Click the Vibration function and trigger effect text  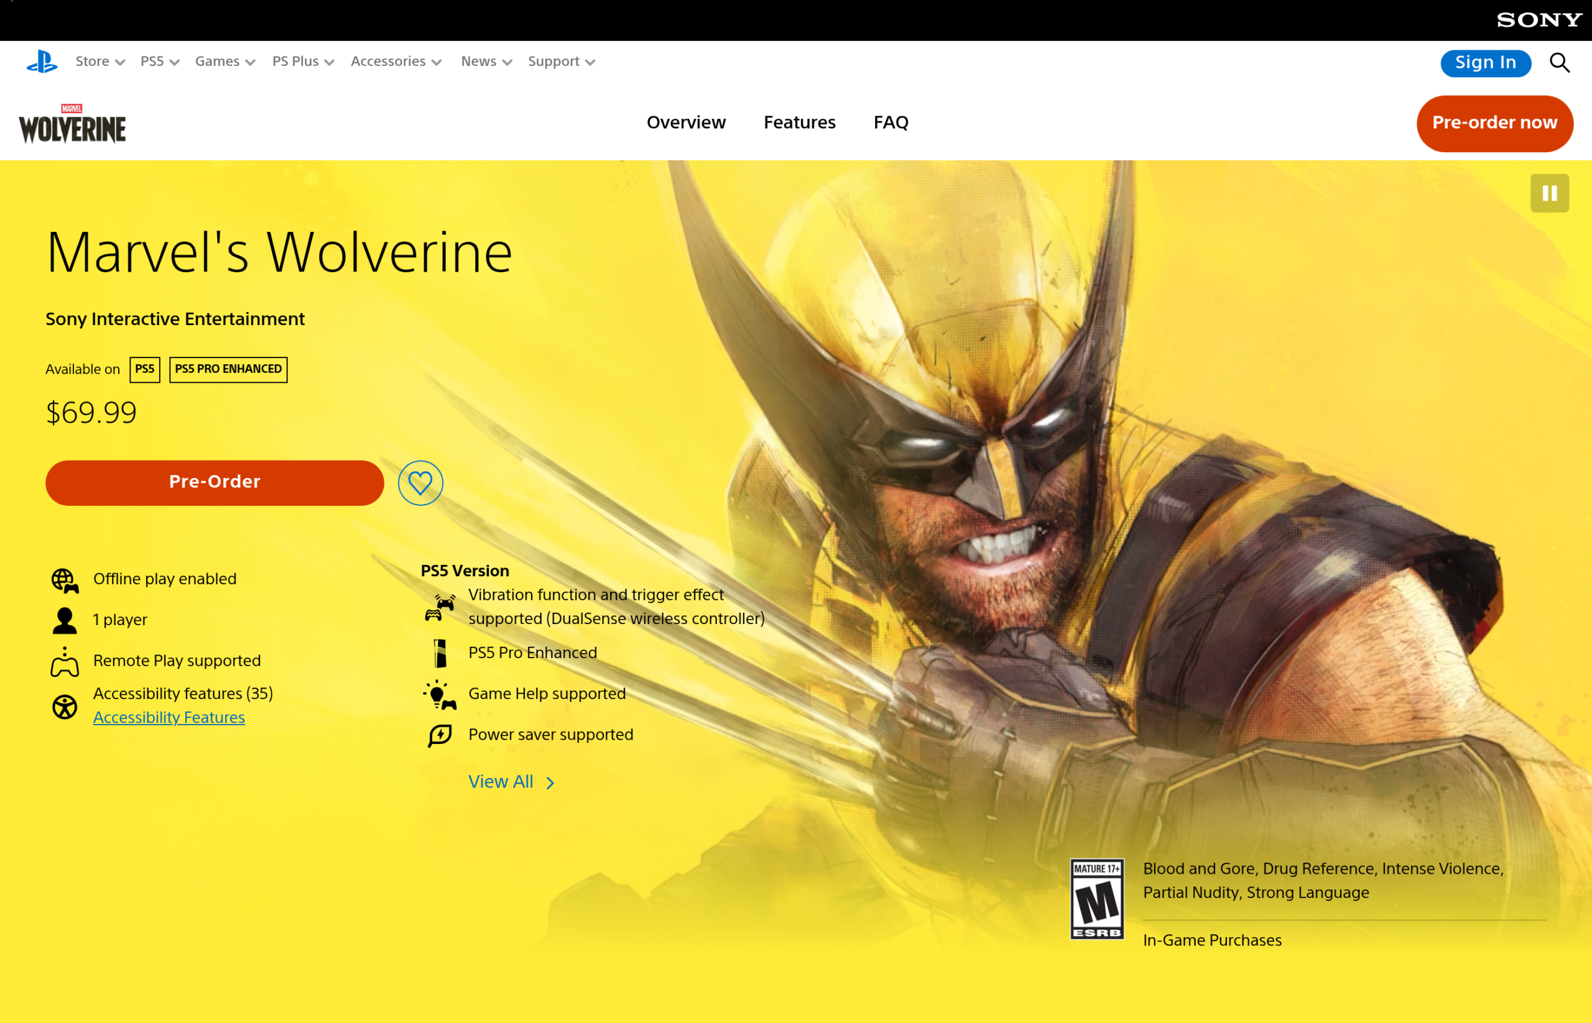[616, 607]
